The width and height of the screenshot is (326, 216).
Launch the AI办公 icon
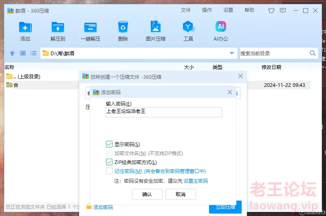220,28
